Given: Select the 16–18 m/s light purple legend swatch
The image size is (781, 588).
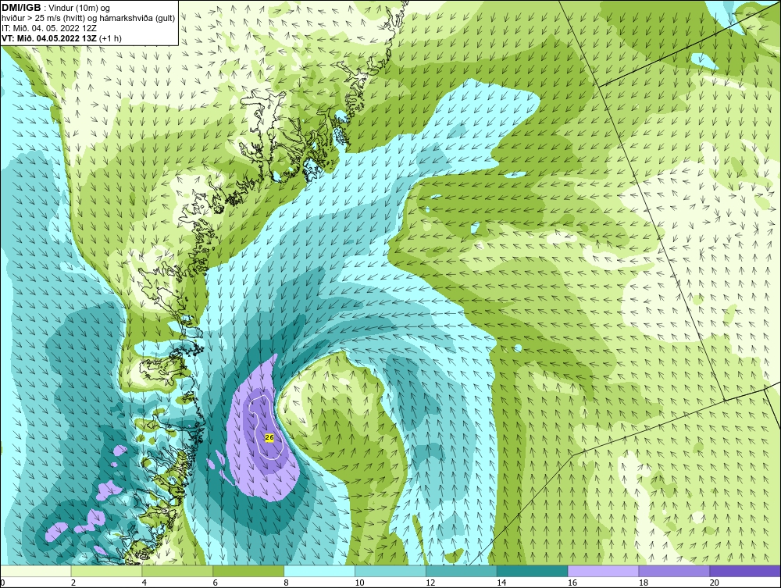Looking at the screenshot, I should click(x=603, y=571).
